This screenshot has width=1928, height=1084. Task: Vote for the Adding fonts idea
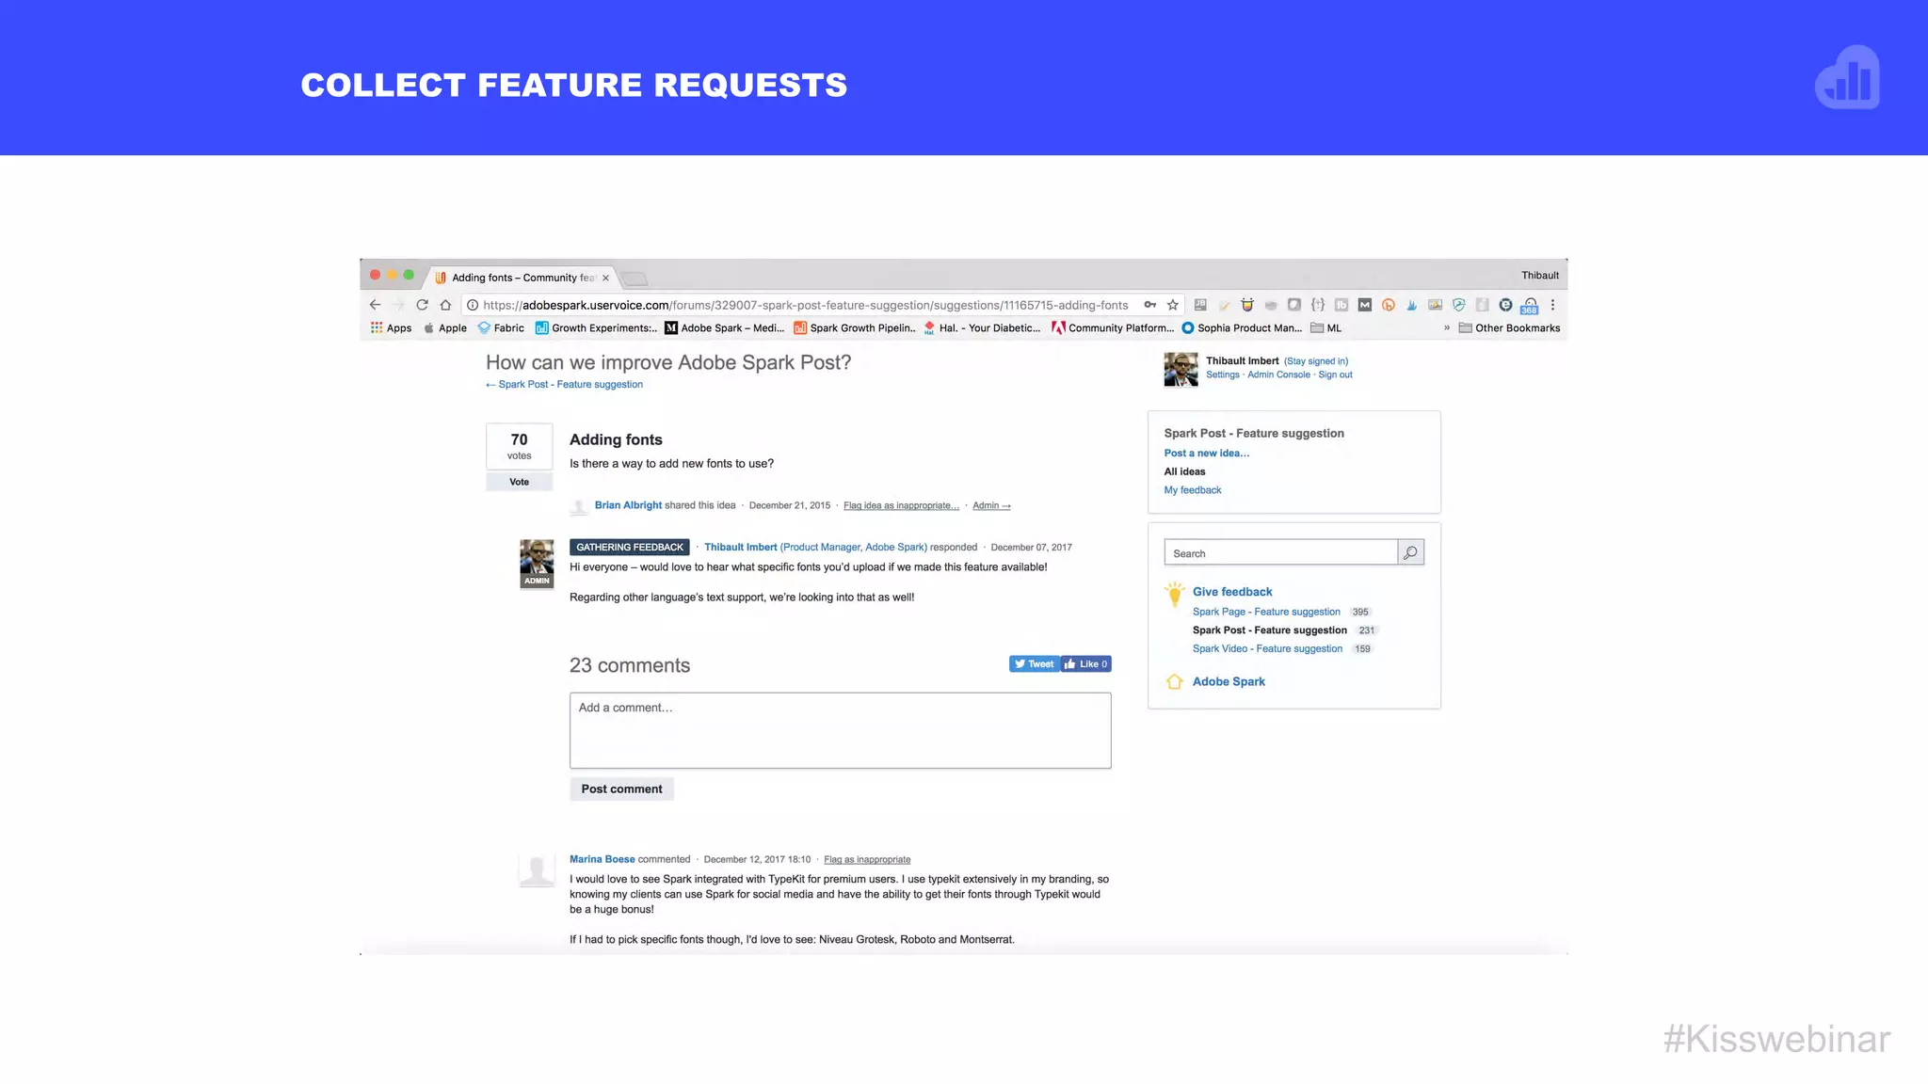(519, 482)
